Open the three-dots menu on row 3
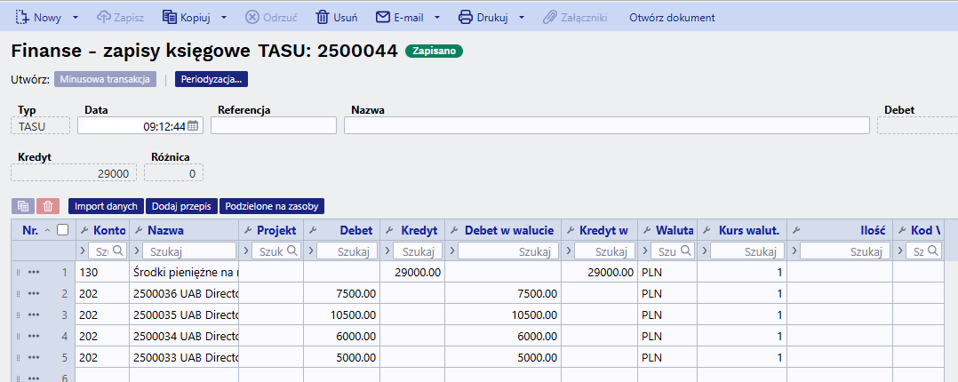The image size is (958, 382). pos(34,314)
